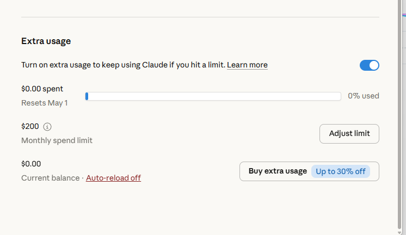Click the $0.00 balance amount

[31, 164]
